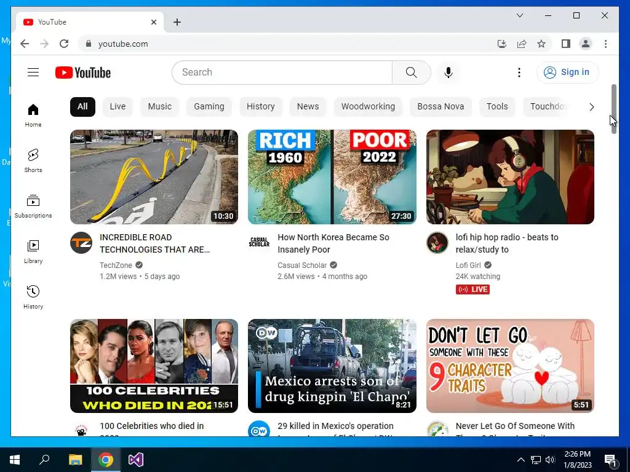Close the YouTube tab
Image resolution: width=630 pixels, height=472 pixels.
(x=153, y=22)
